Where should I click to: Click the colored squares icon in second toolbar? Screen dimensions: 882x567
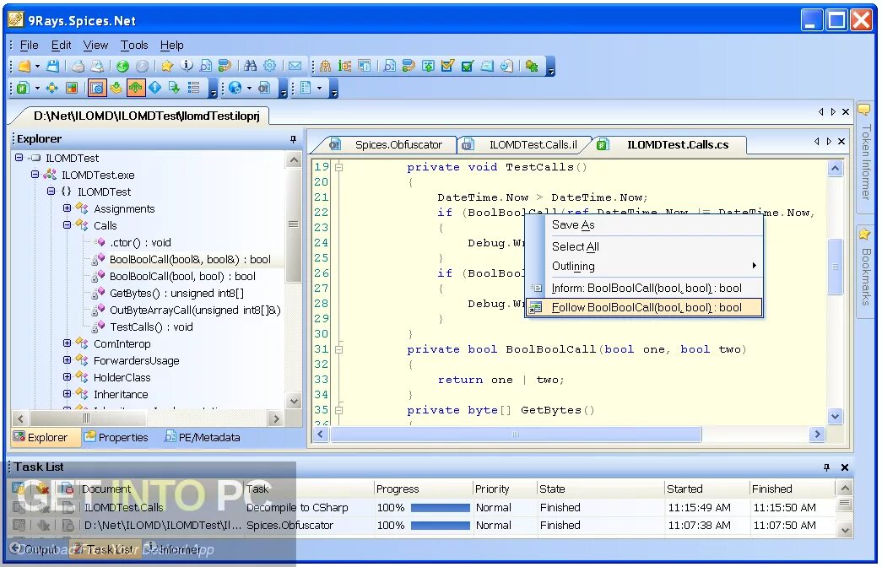point(72,88)
